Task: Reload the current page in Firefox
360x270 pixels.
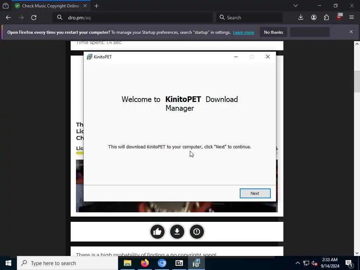Action: point(34,18)
